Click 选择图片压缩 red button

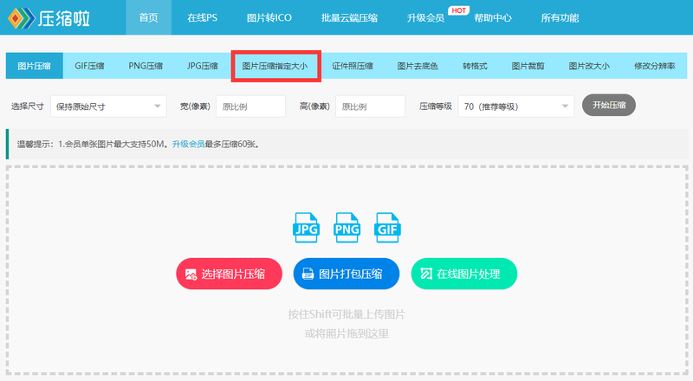tap(229, 274)
